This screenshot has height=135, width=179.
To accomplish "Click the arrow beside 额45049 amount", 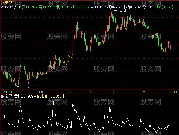I will point(124,7).
